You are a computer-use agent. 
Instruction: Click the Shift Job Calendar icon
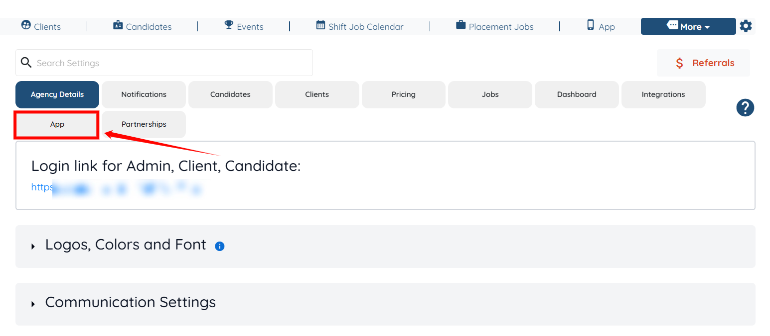[x=320, y=25]
